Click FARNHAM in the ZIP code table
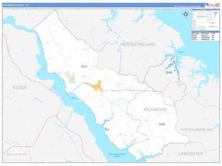 tap(205, 37)
